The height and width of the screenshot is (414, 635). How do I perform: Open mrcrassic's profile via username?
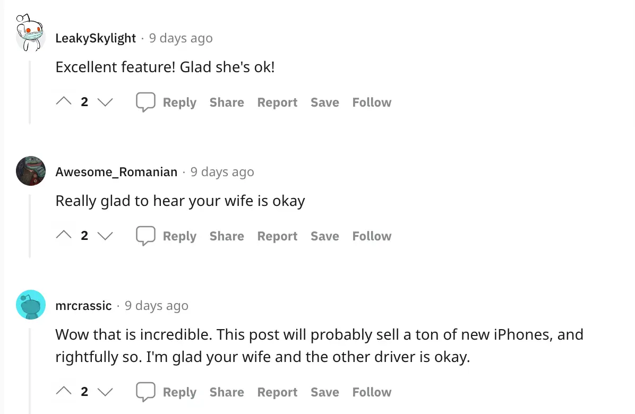(x=83, y=305)
